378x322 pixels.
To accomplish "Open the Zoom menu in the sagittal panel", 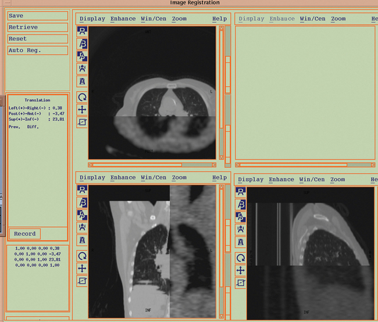I will (338, 180).
